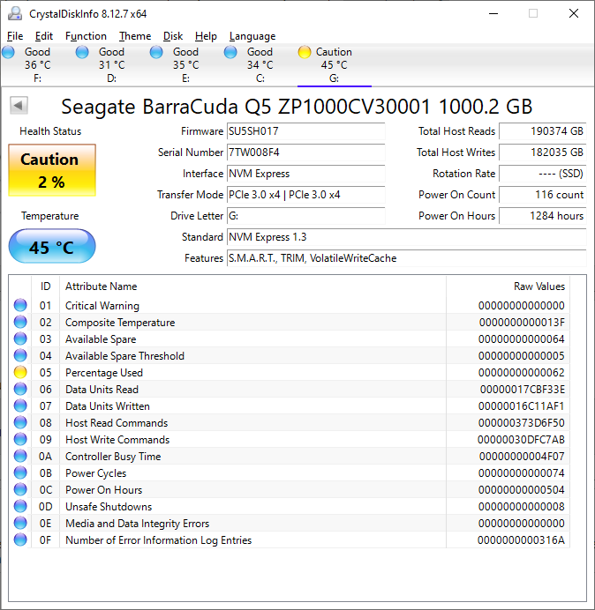Select drive C: status orb
Viewport: 595px width, 610px height.
[230, 52]
